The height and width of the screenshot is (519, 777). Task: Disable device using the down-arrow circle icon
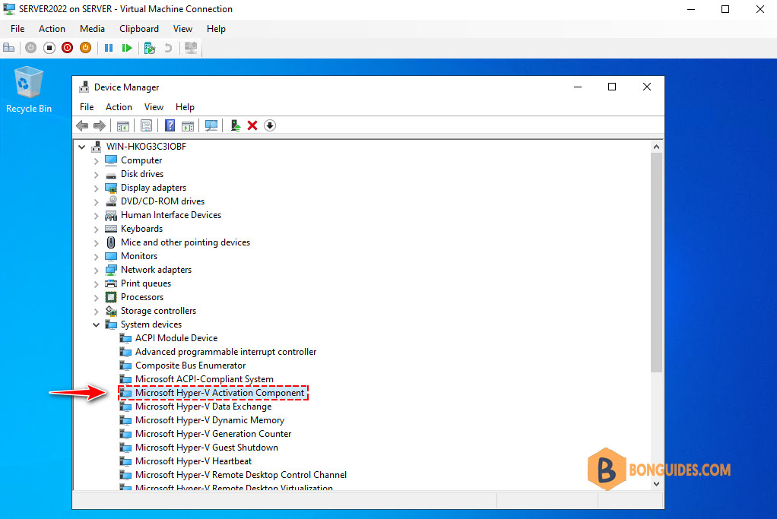[270, 126]
